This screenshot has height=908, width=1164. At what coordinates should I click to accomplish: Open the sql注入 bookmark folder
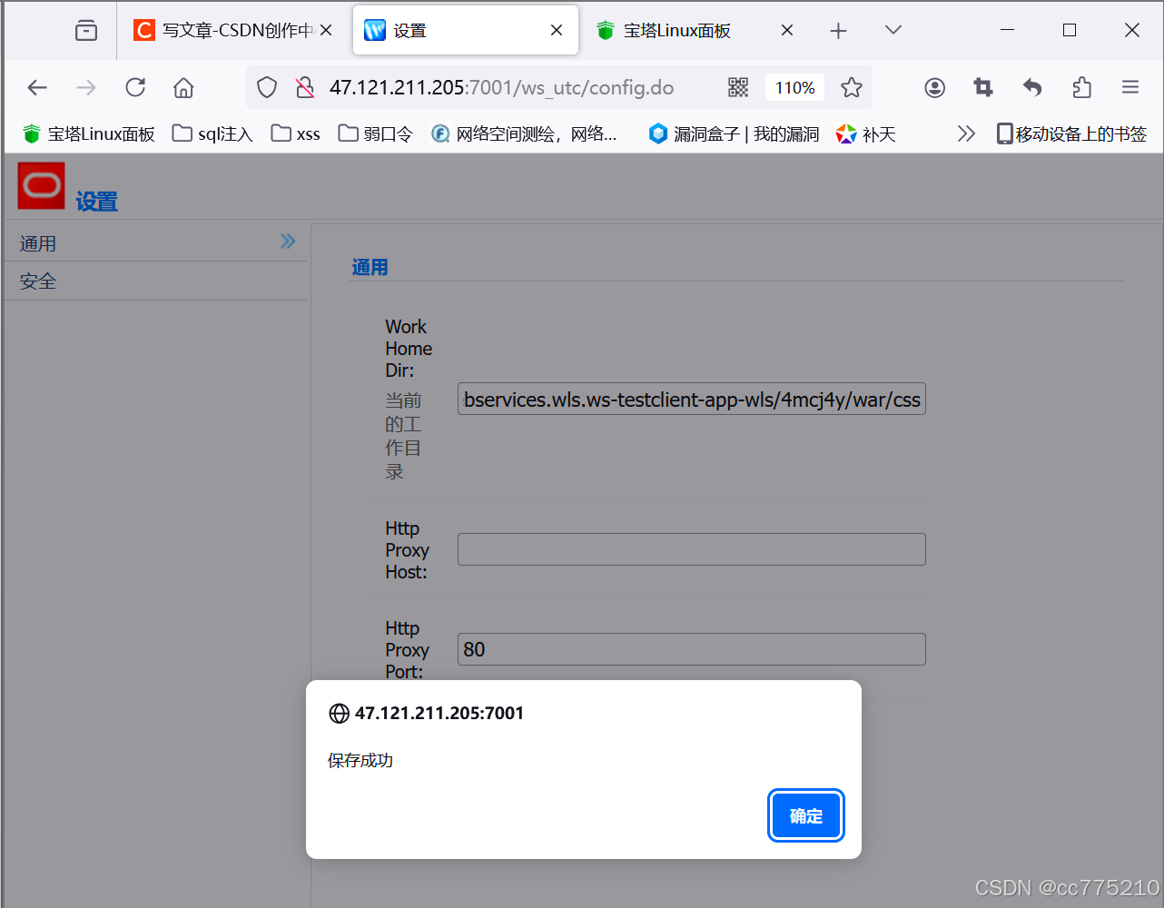click(212, 134)
